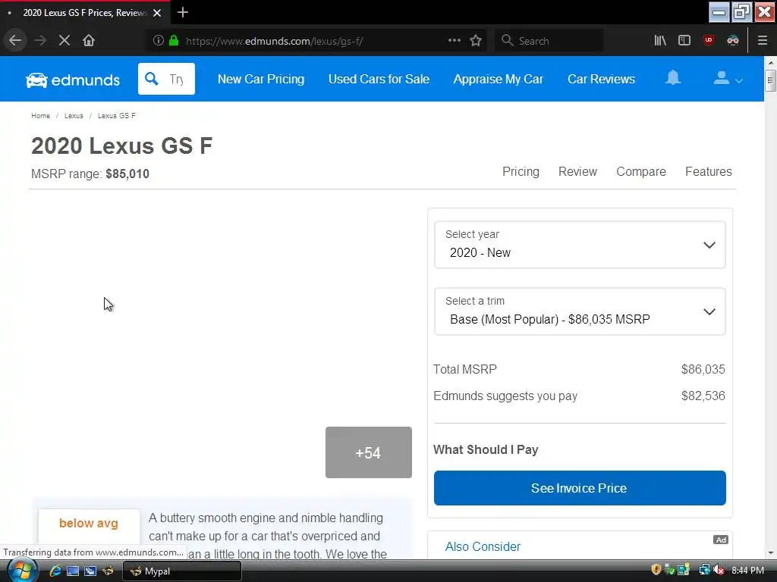777x582 pixels.
Task: Stop loading the Edmunds page
Action: click(x=64, y=41)
